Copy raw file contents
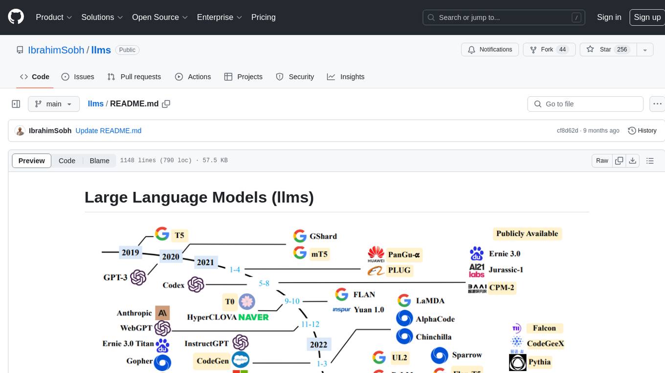The height and width of the screenshot is (373, 665). tap(620, 161)
